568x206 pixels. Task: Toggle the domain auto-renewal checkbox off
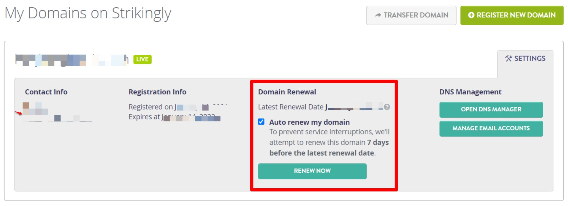(261, 122)
